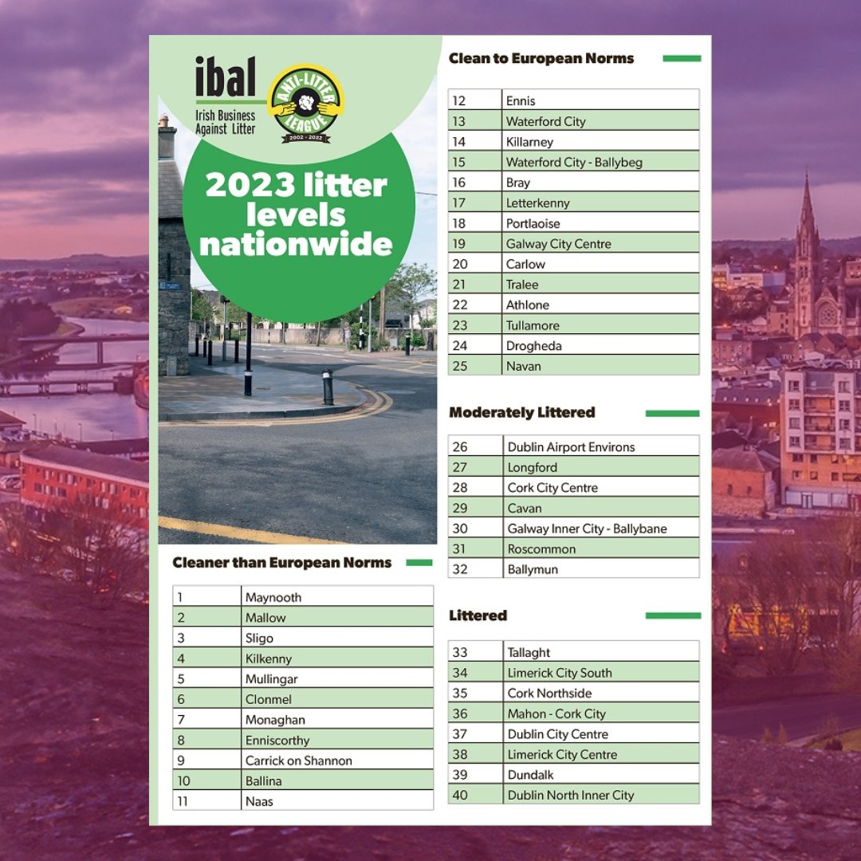
Task: Click the green bar beside Clean to European Norms
Action: [x=681, y=58]
